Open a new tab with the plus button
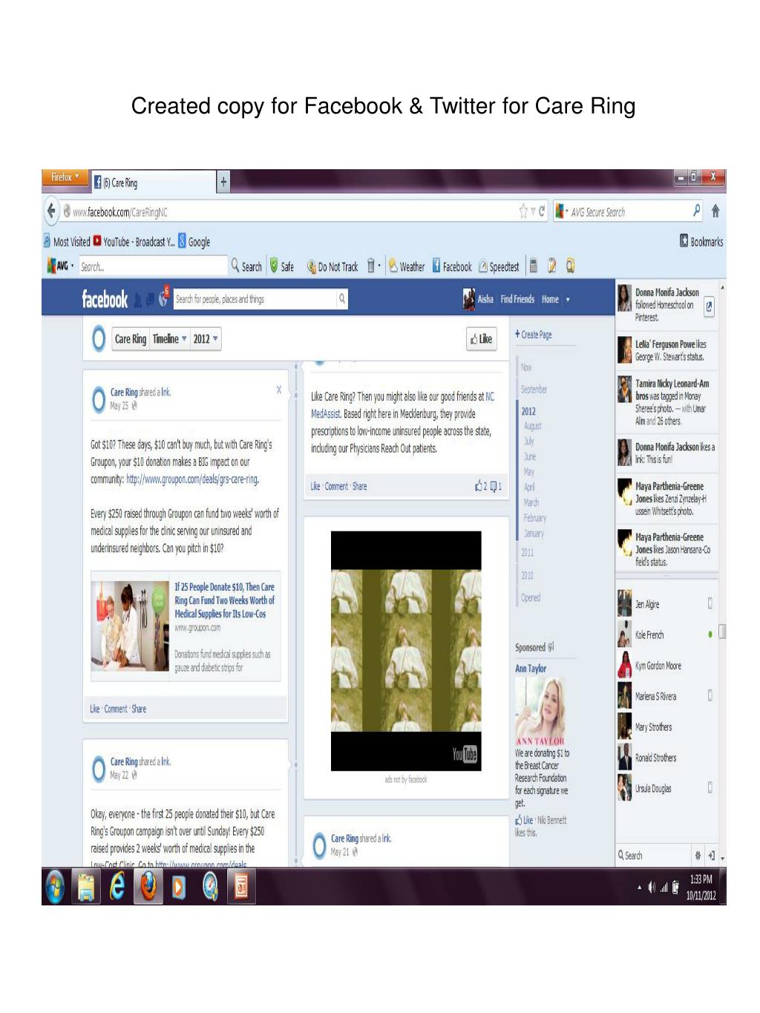The width and height of the screenshot is (760, 1013). click(223, 182)
